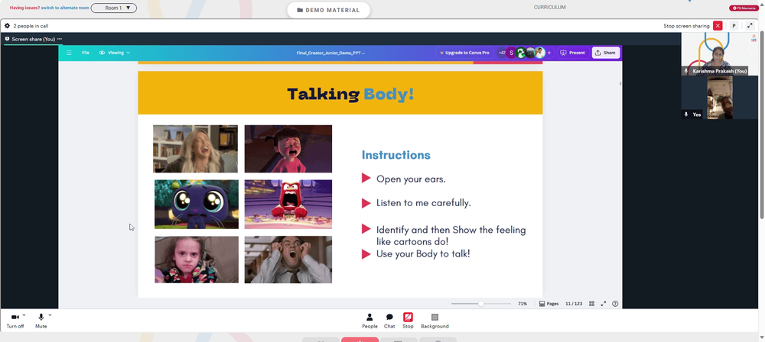Click frowning girl image on slide
This screenshot has width=765, height=342.
pos(197,260)
